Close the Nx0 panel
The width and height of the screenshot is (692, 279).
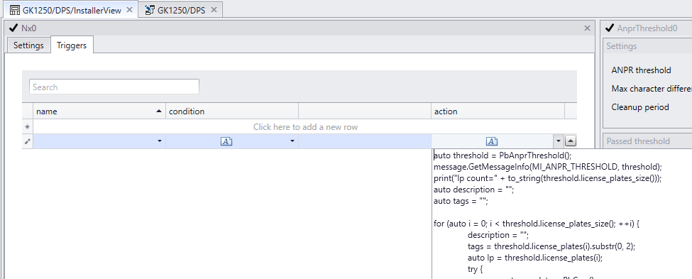pyautogui.click(x=588, y=28)
